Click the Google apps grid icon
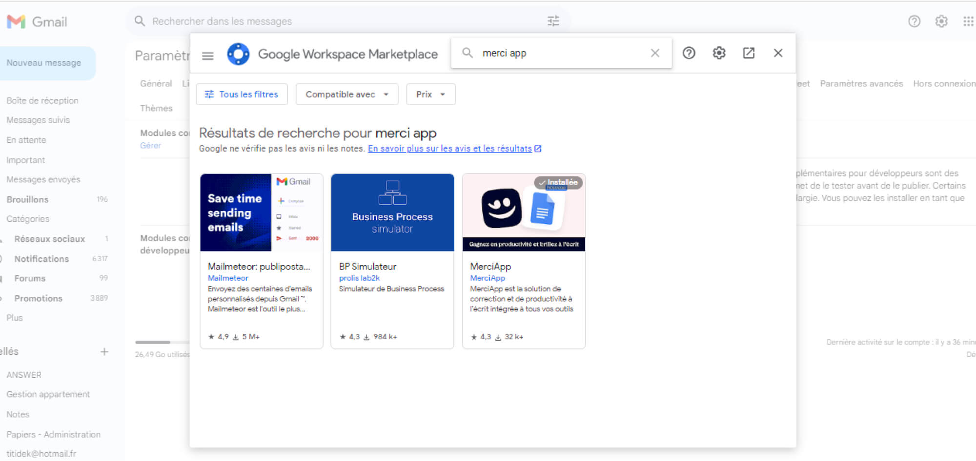 (969, 21)
